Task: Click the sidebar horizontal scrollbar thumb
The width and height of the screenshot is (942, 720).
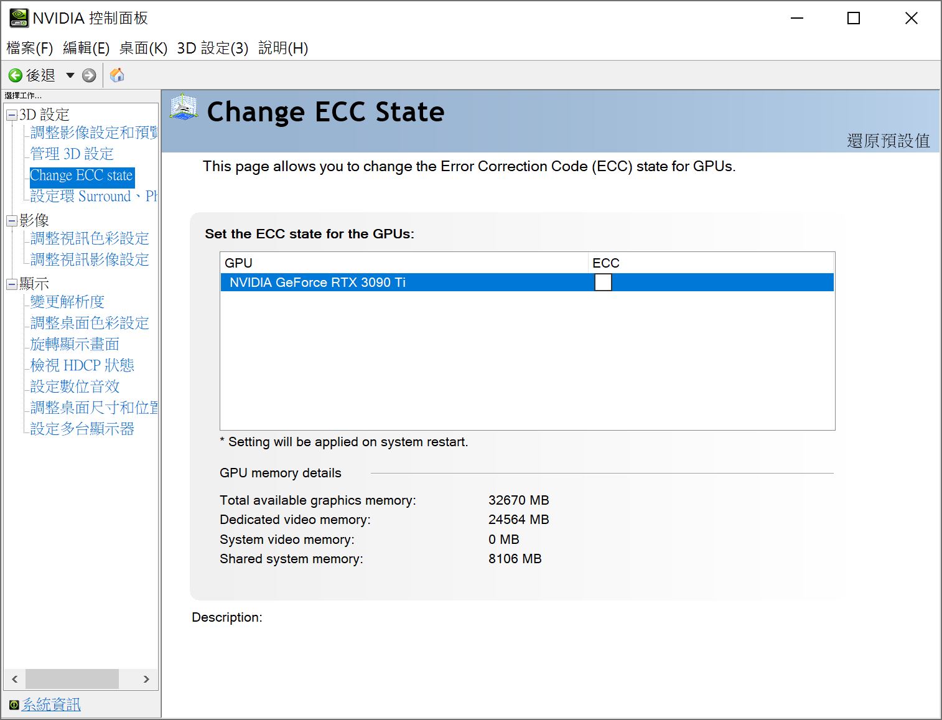Action: point(72,679)
